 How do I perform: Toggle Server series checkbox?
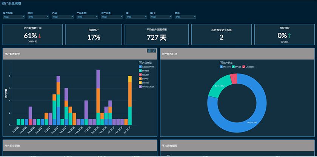click(x=140, y=79)
